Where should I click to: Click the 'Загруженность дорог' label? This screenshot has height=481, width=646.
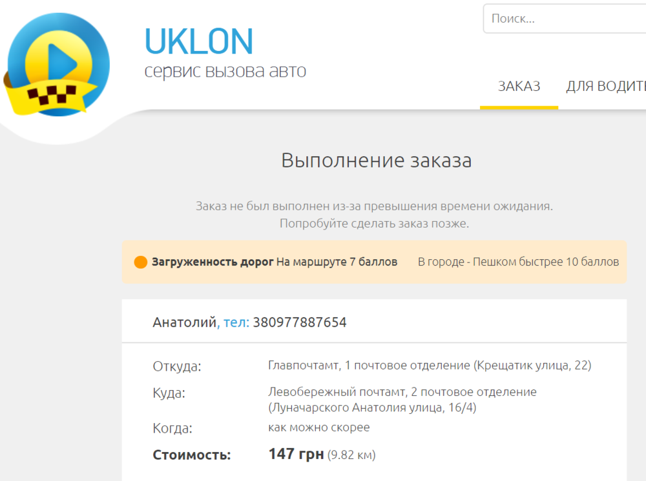tap(213, 262)
